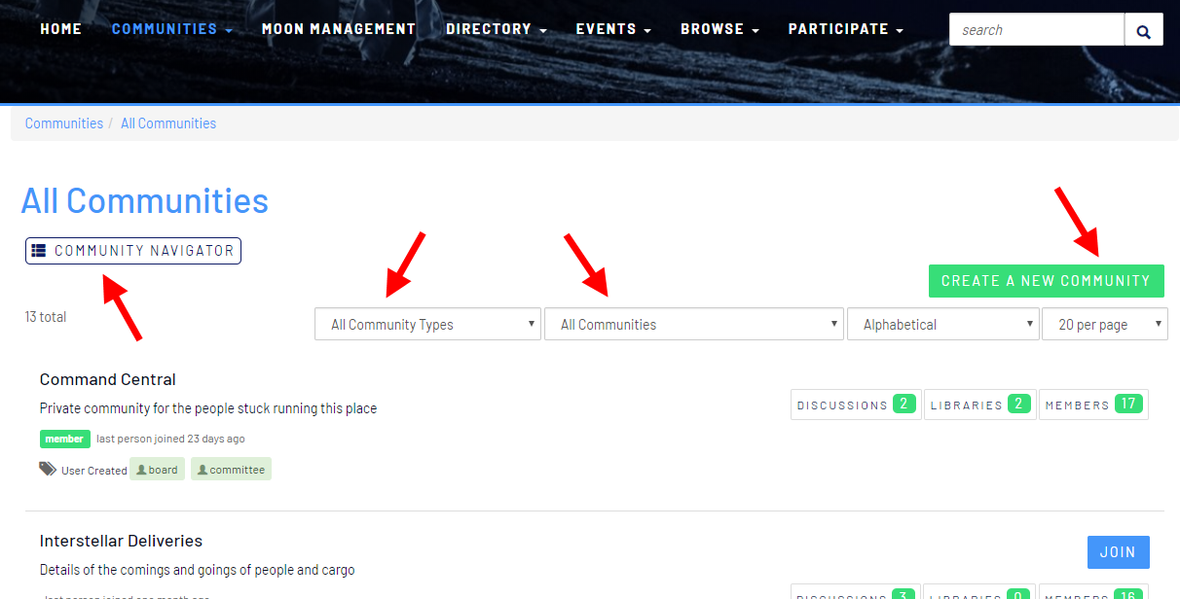The height and width of the screenshot is (599, 1180).
Task: Open the All Community Types dropdown
Action: coord(427,325)
